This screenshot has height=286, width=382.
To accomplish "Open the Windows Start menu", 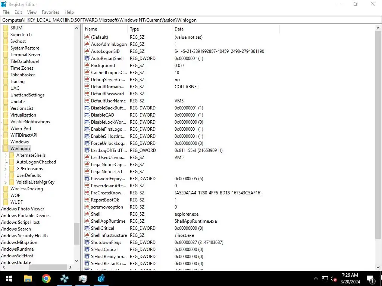I will coord(9,279).
